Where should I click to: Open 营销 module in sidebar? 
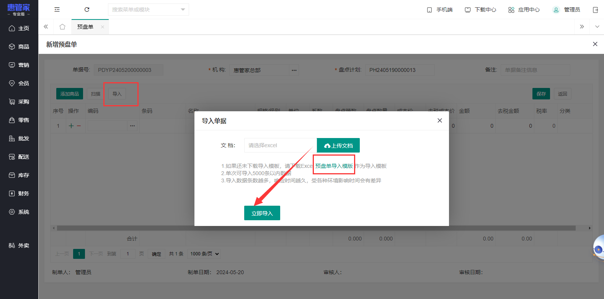click(19, 65)
